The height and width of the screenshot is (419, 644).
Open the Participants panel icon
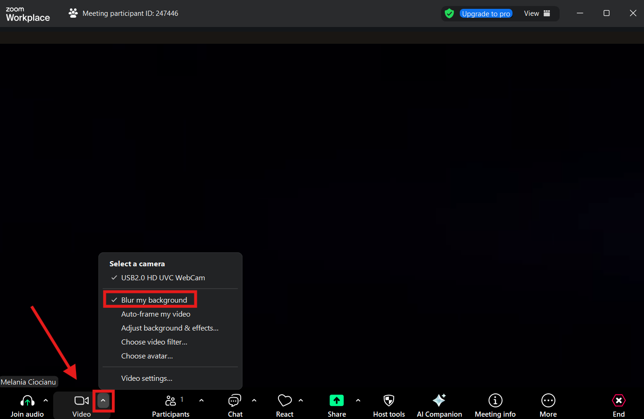pyautogui.click(x=171, y=401)
